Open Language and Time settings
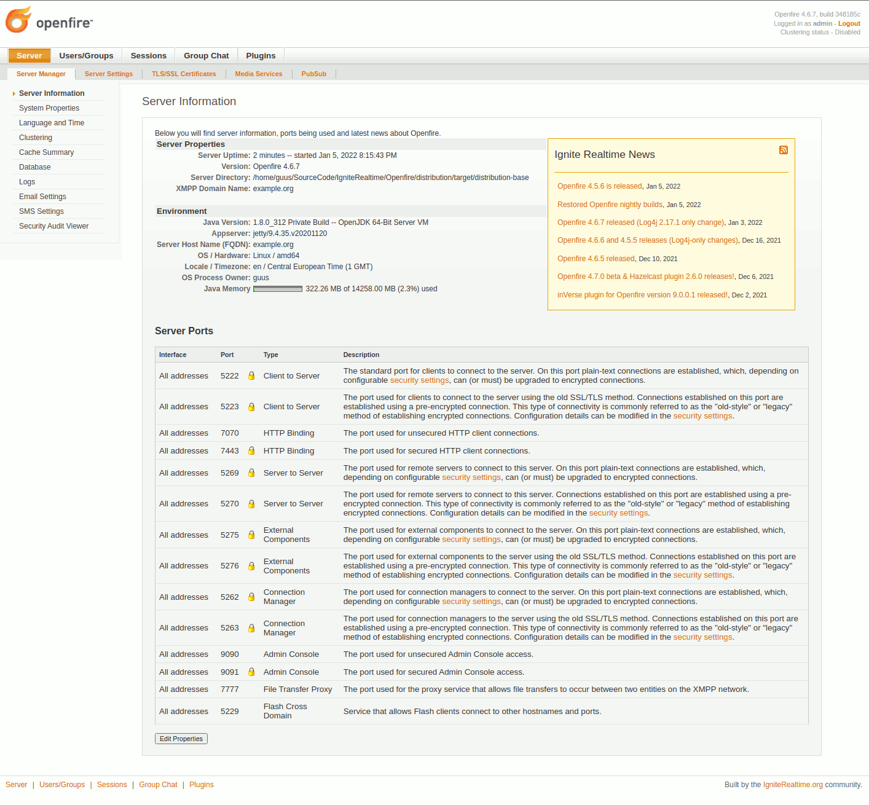This screenshot has height=805, width=869. pos(52,123)
